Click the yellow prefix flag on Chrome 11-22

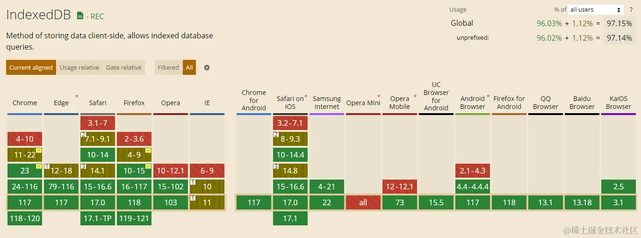(39, 151)
